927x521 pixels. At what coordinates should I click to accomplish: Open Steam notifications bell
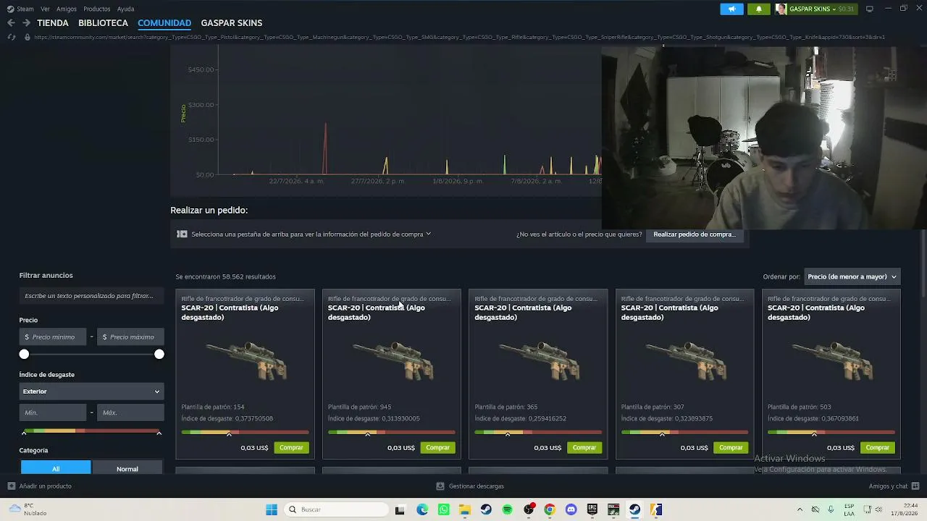coord(758,9)
